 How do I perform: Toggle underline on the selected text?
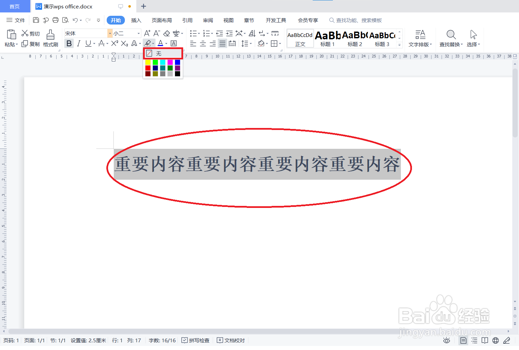tap(88, 43)
